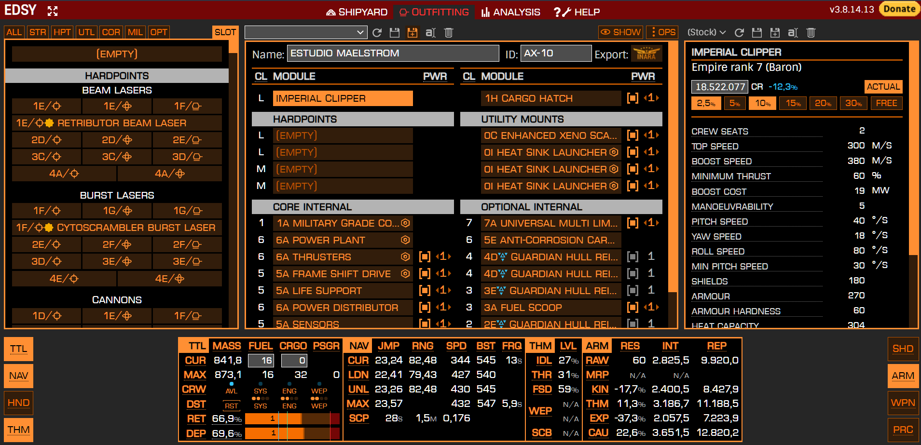This screenshot has height=445, width=921.
Task: Open the saved builds dropdown
Action: pyautogui.click(x=306, y=32)
